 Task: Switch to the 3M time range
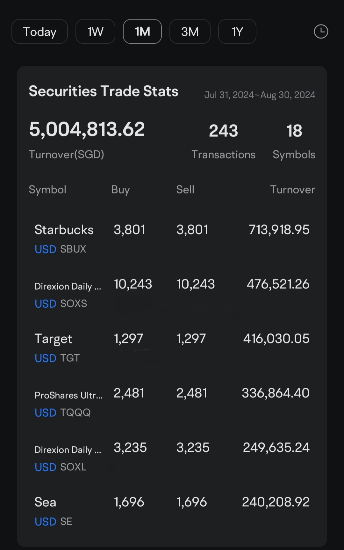click(x=190, y=32)
